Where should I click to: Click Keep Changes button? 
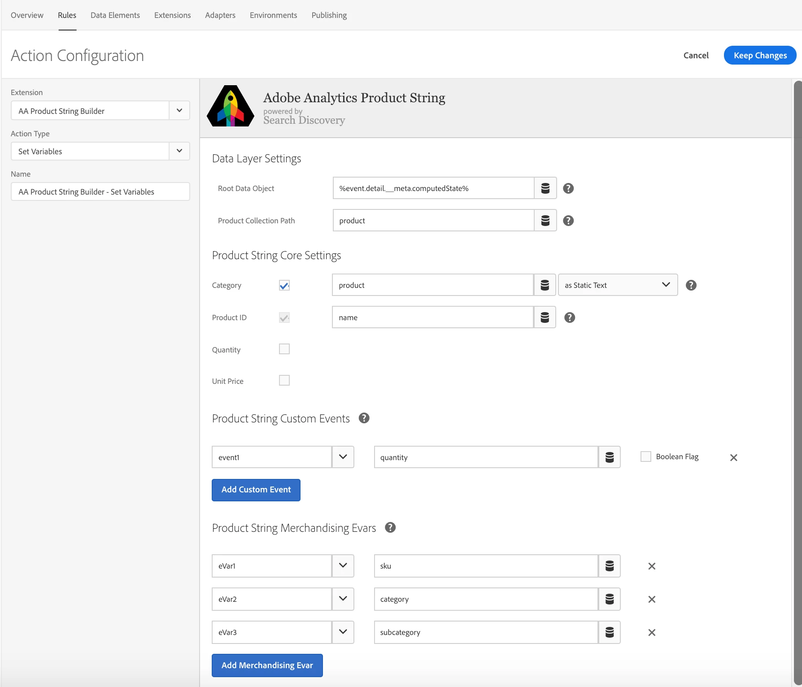point(760,55)
